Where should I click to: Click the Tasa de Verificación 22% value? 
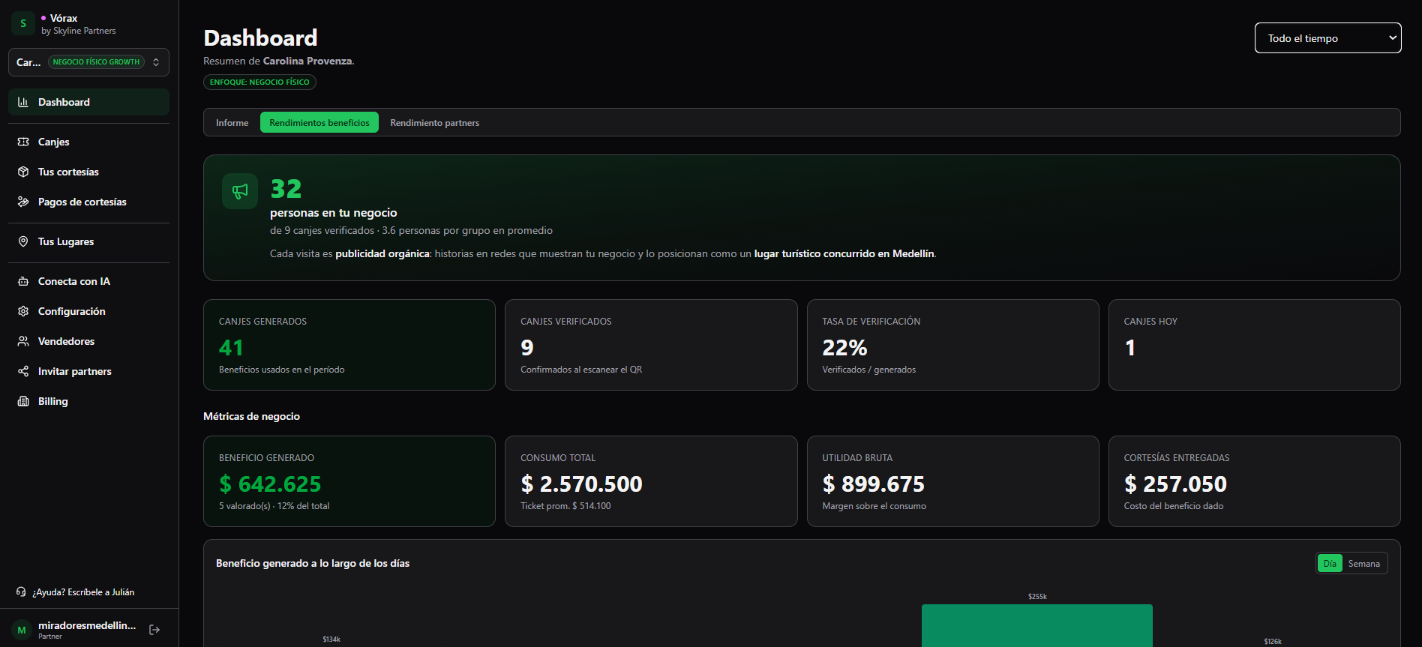click(x=844, y=348)
